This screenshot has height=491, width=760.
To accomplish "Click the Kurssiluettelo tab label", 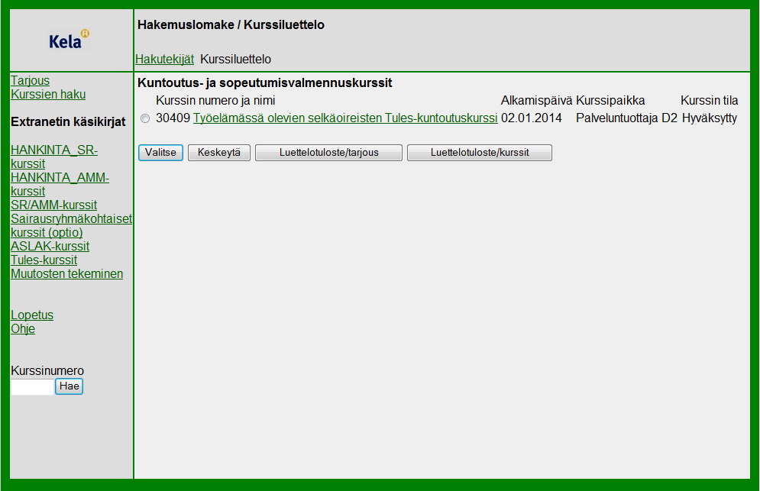I will [x=235, y=59].
